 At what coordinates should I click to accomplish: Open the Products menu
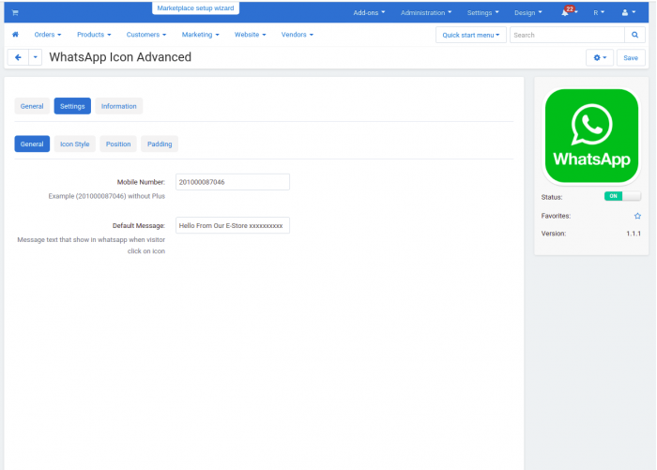tap(94, 35)
